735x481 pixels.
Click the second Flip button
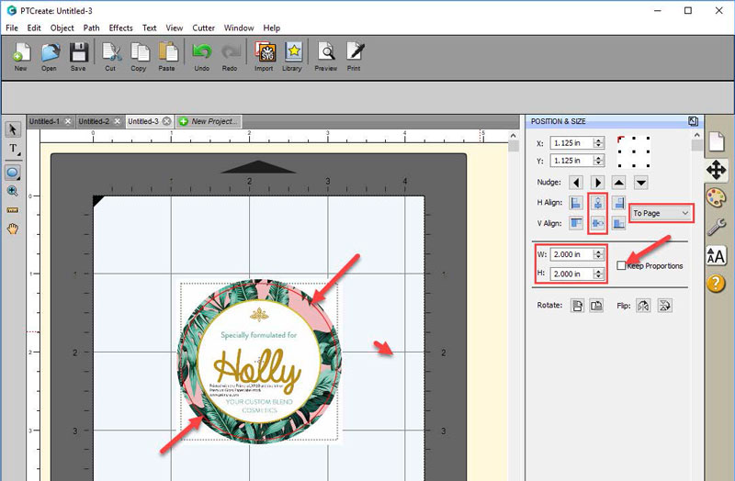(664, 306)
